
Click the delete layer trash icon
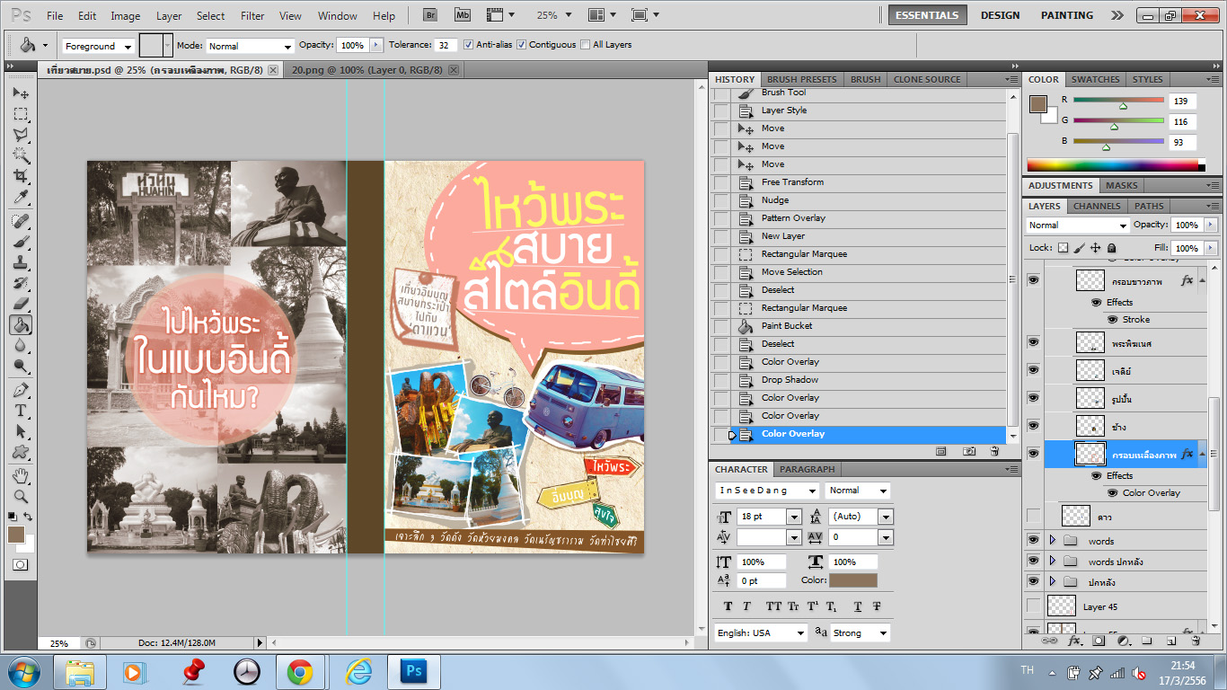[x=1196, y=641]
